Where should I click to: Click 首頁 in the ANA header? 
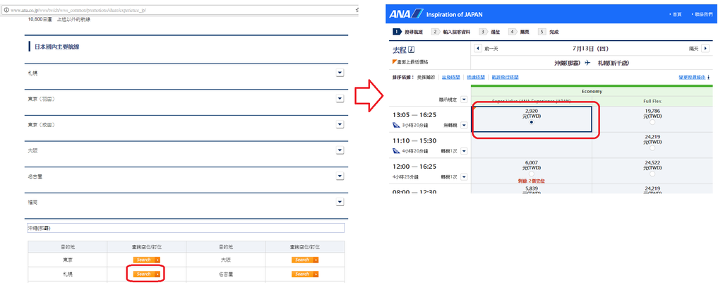(676, 14)
